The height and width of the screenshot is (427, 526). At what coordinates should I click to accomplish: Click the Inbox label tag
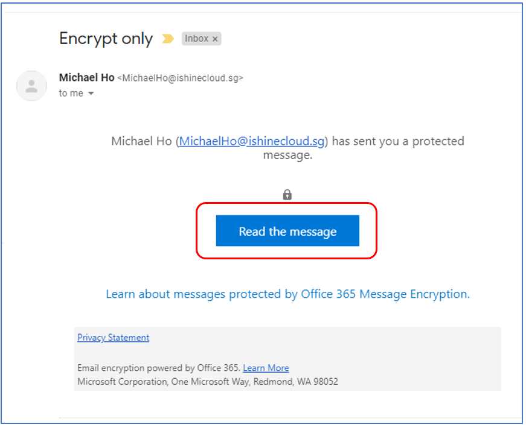pyautogui.click(x=201, y=39)
